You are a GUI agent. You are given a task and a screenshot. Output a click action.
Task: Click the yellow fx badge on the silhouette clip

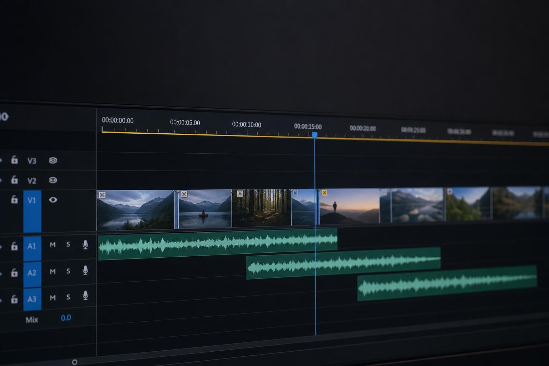coord(324,193)
